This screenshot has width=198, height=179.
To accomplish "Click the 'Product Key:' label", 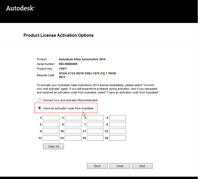I will [x=45, y=69].
